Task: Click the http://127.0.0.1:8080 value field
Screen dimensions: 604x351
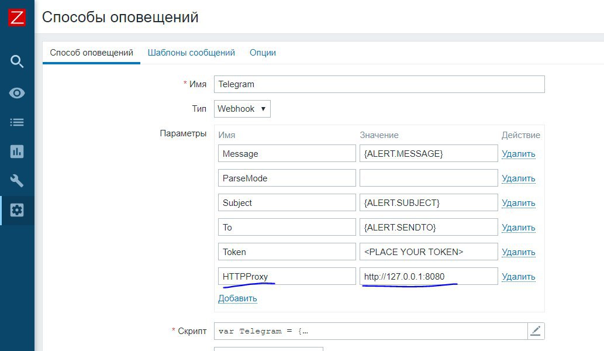Action: click(x=429, y=276)
